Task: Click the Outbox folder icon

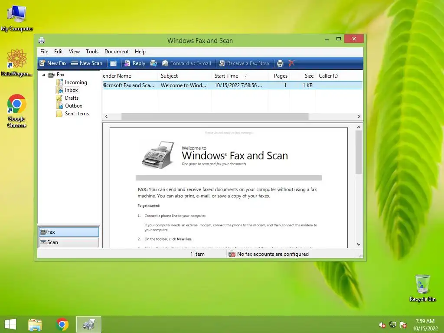Action: point(59,106)
